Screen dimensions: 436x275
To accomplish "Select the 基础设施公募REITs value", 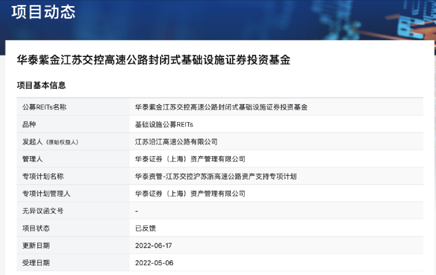I will [x=164, y=124].
